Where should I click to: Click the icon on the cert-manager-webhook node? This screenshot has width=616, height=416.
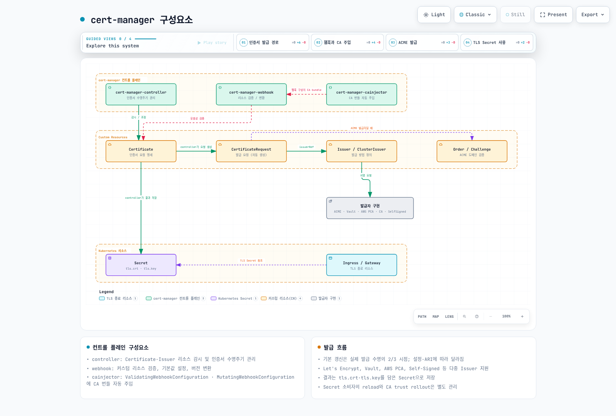click(220, 87)
